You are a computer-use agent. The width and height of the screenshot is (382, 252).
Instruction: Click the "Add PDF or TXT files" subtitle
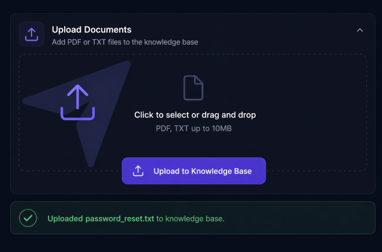(125, 42)
